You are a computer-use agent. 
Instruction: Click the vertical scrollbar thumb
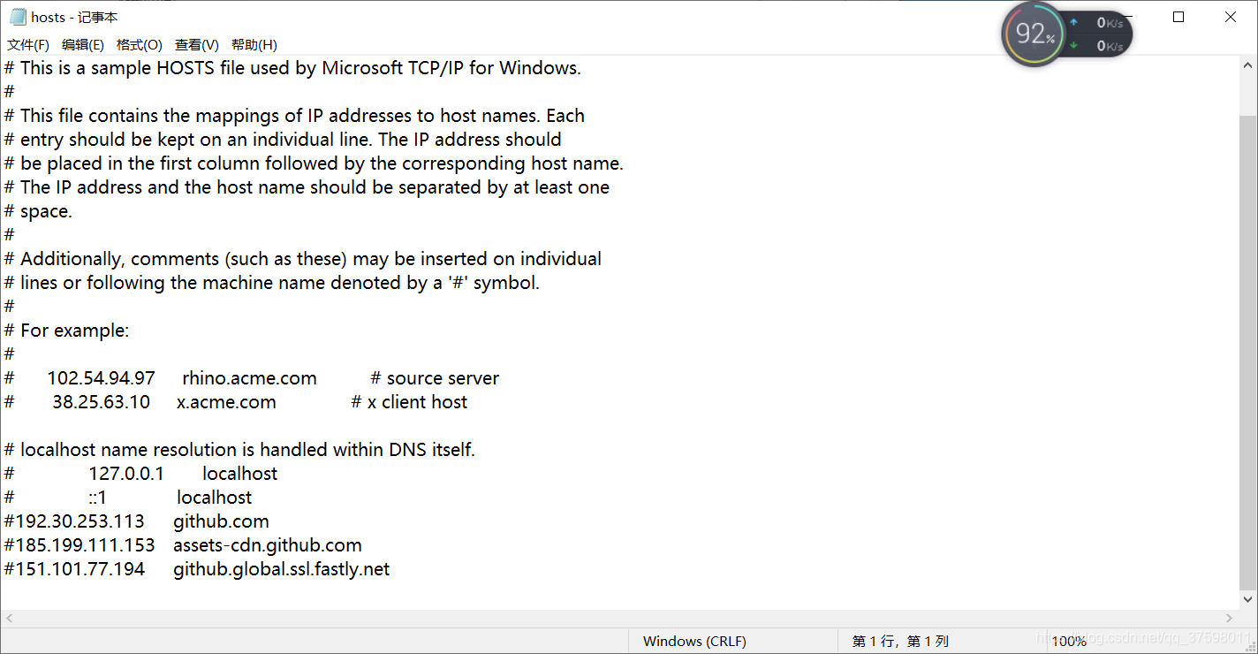coord(1248,352)
